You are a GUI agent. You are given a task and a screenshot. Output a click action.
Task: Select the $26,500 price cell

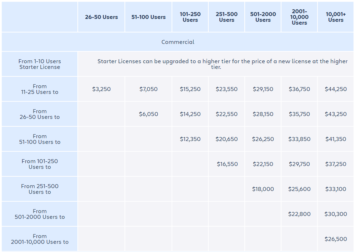[x=336, y=239]
